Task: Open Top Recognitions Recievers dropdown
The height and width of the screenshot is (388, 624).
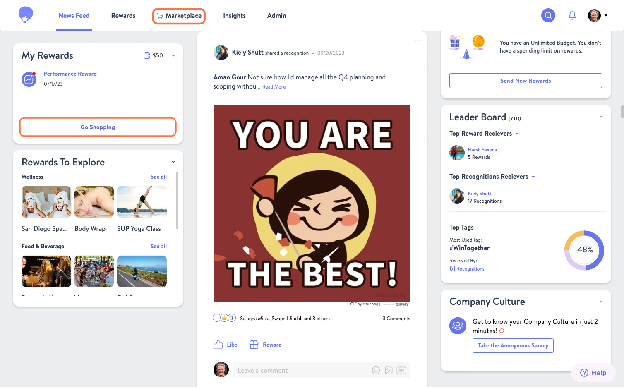Action: tap(533, 177)
